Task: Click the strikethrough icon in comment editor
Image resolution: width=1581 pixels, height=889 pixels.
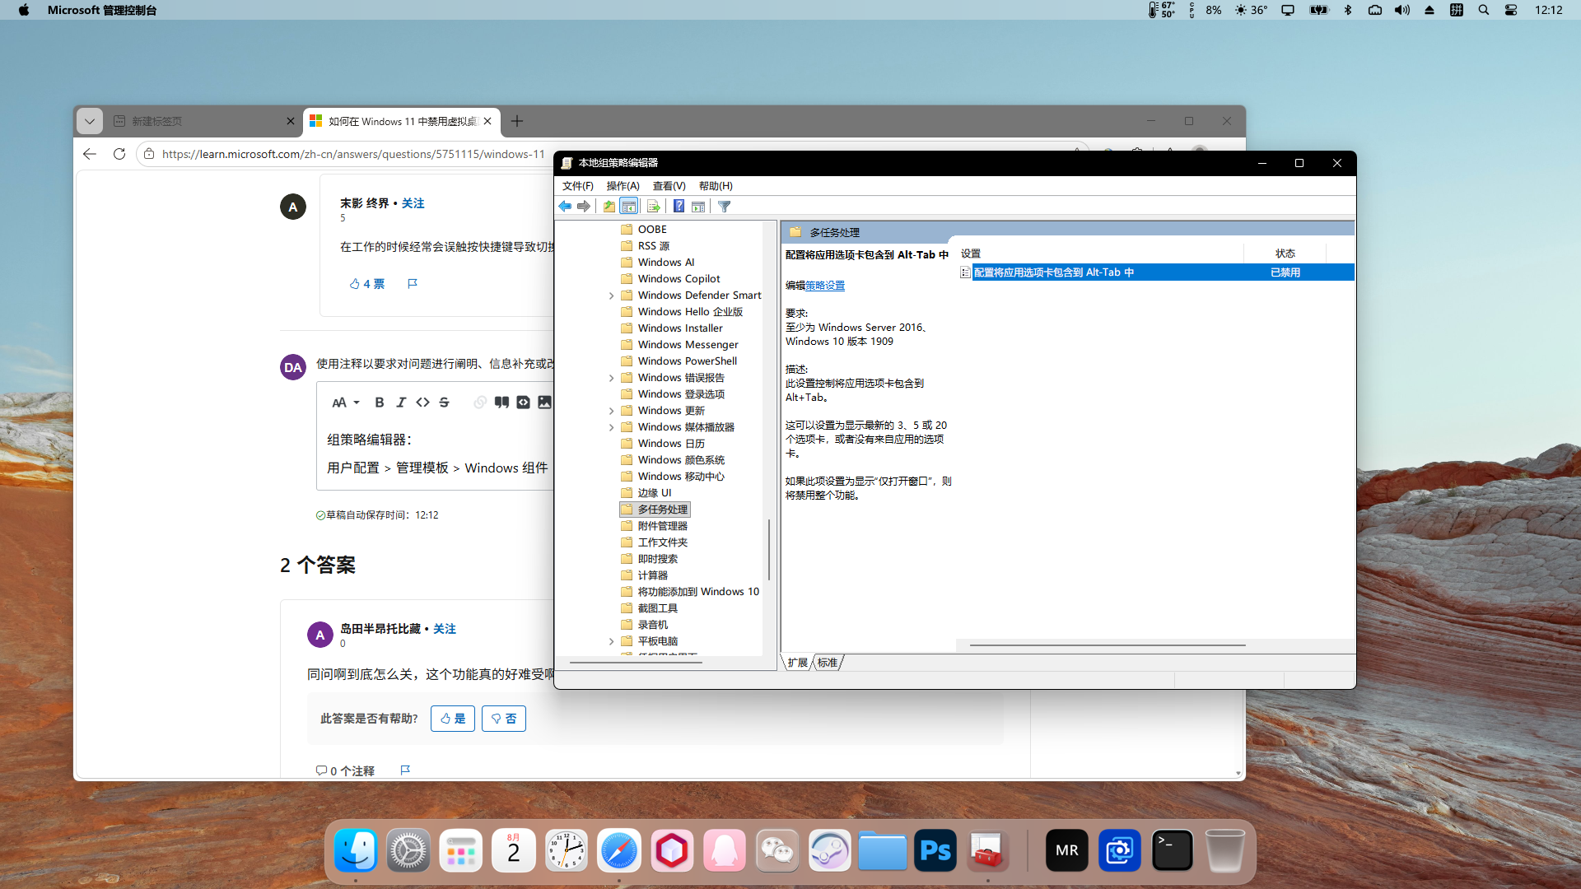Action: (444, 403)
